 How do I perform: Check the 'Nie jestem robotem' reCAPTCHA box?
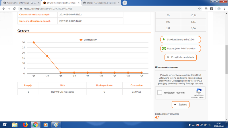tap(160, 93)
